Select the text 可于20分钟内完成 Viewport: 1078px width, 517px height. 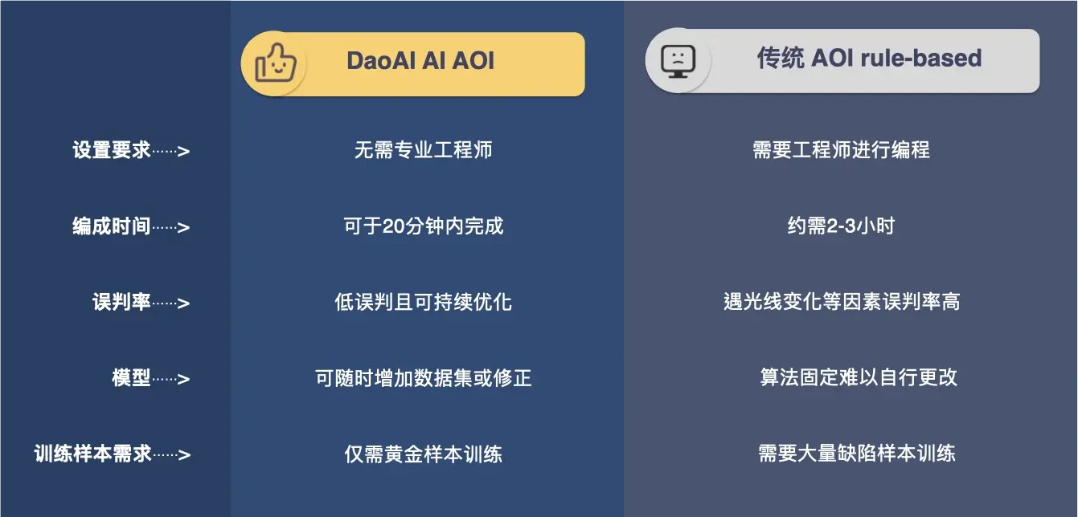tap(424, 226)
